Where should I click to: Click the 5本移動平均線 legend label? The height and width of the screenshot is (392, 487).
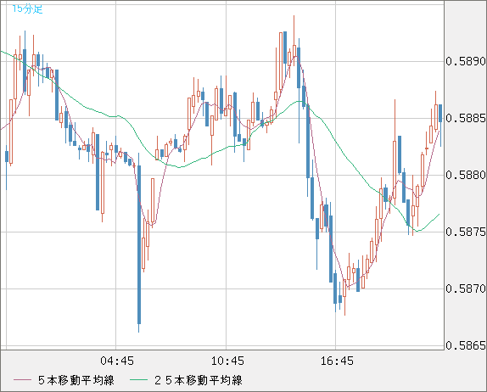coord(76,380)
